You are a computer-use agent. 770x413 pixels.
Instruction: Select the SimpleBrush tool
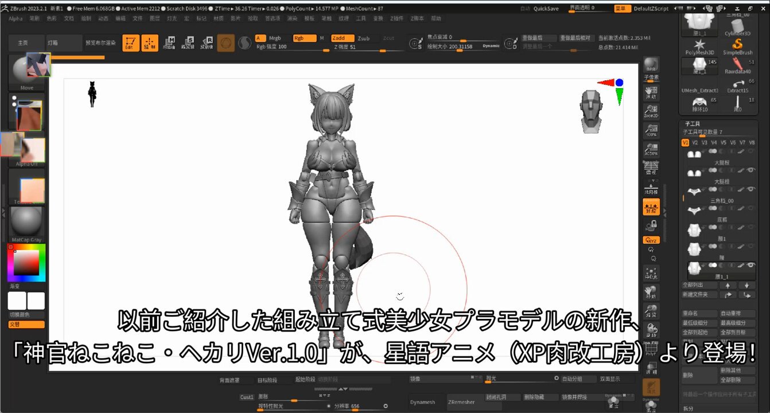click(737, 46)
